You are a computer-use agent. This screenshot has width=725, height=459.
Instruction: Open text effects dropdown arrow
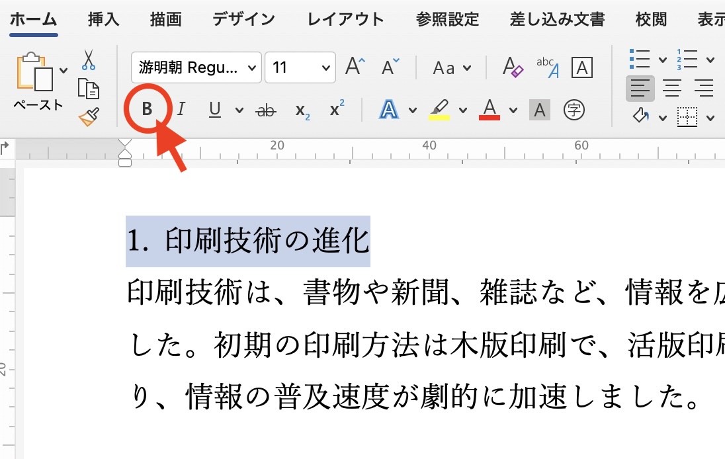pos(412,110)
